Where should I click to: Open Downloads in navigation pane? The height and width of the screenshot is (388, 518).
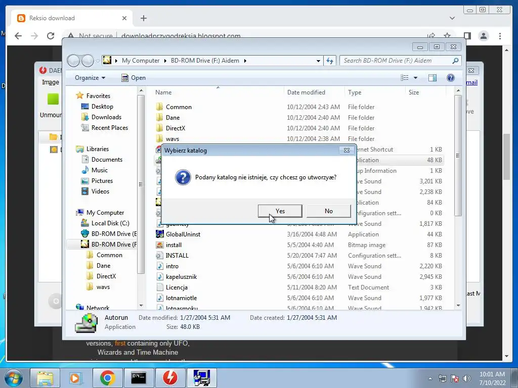click(x=106, y=117)
